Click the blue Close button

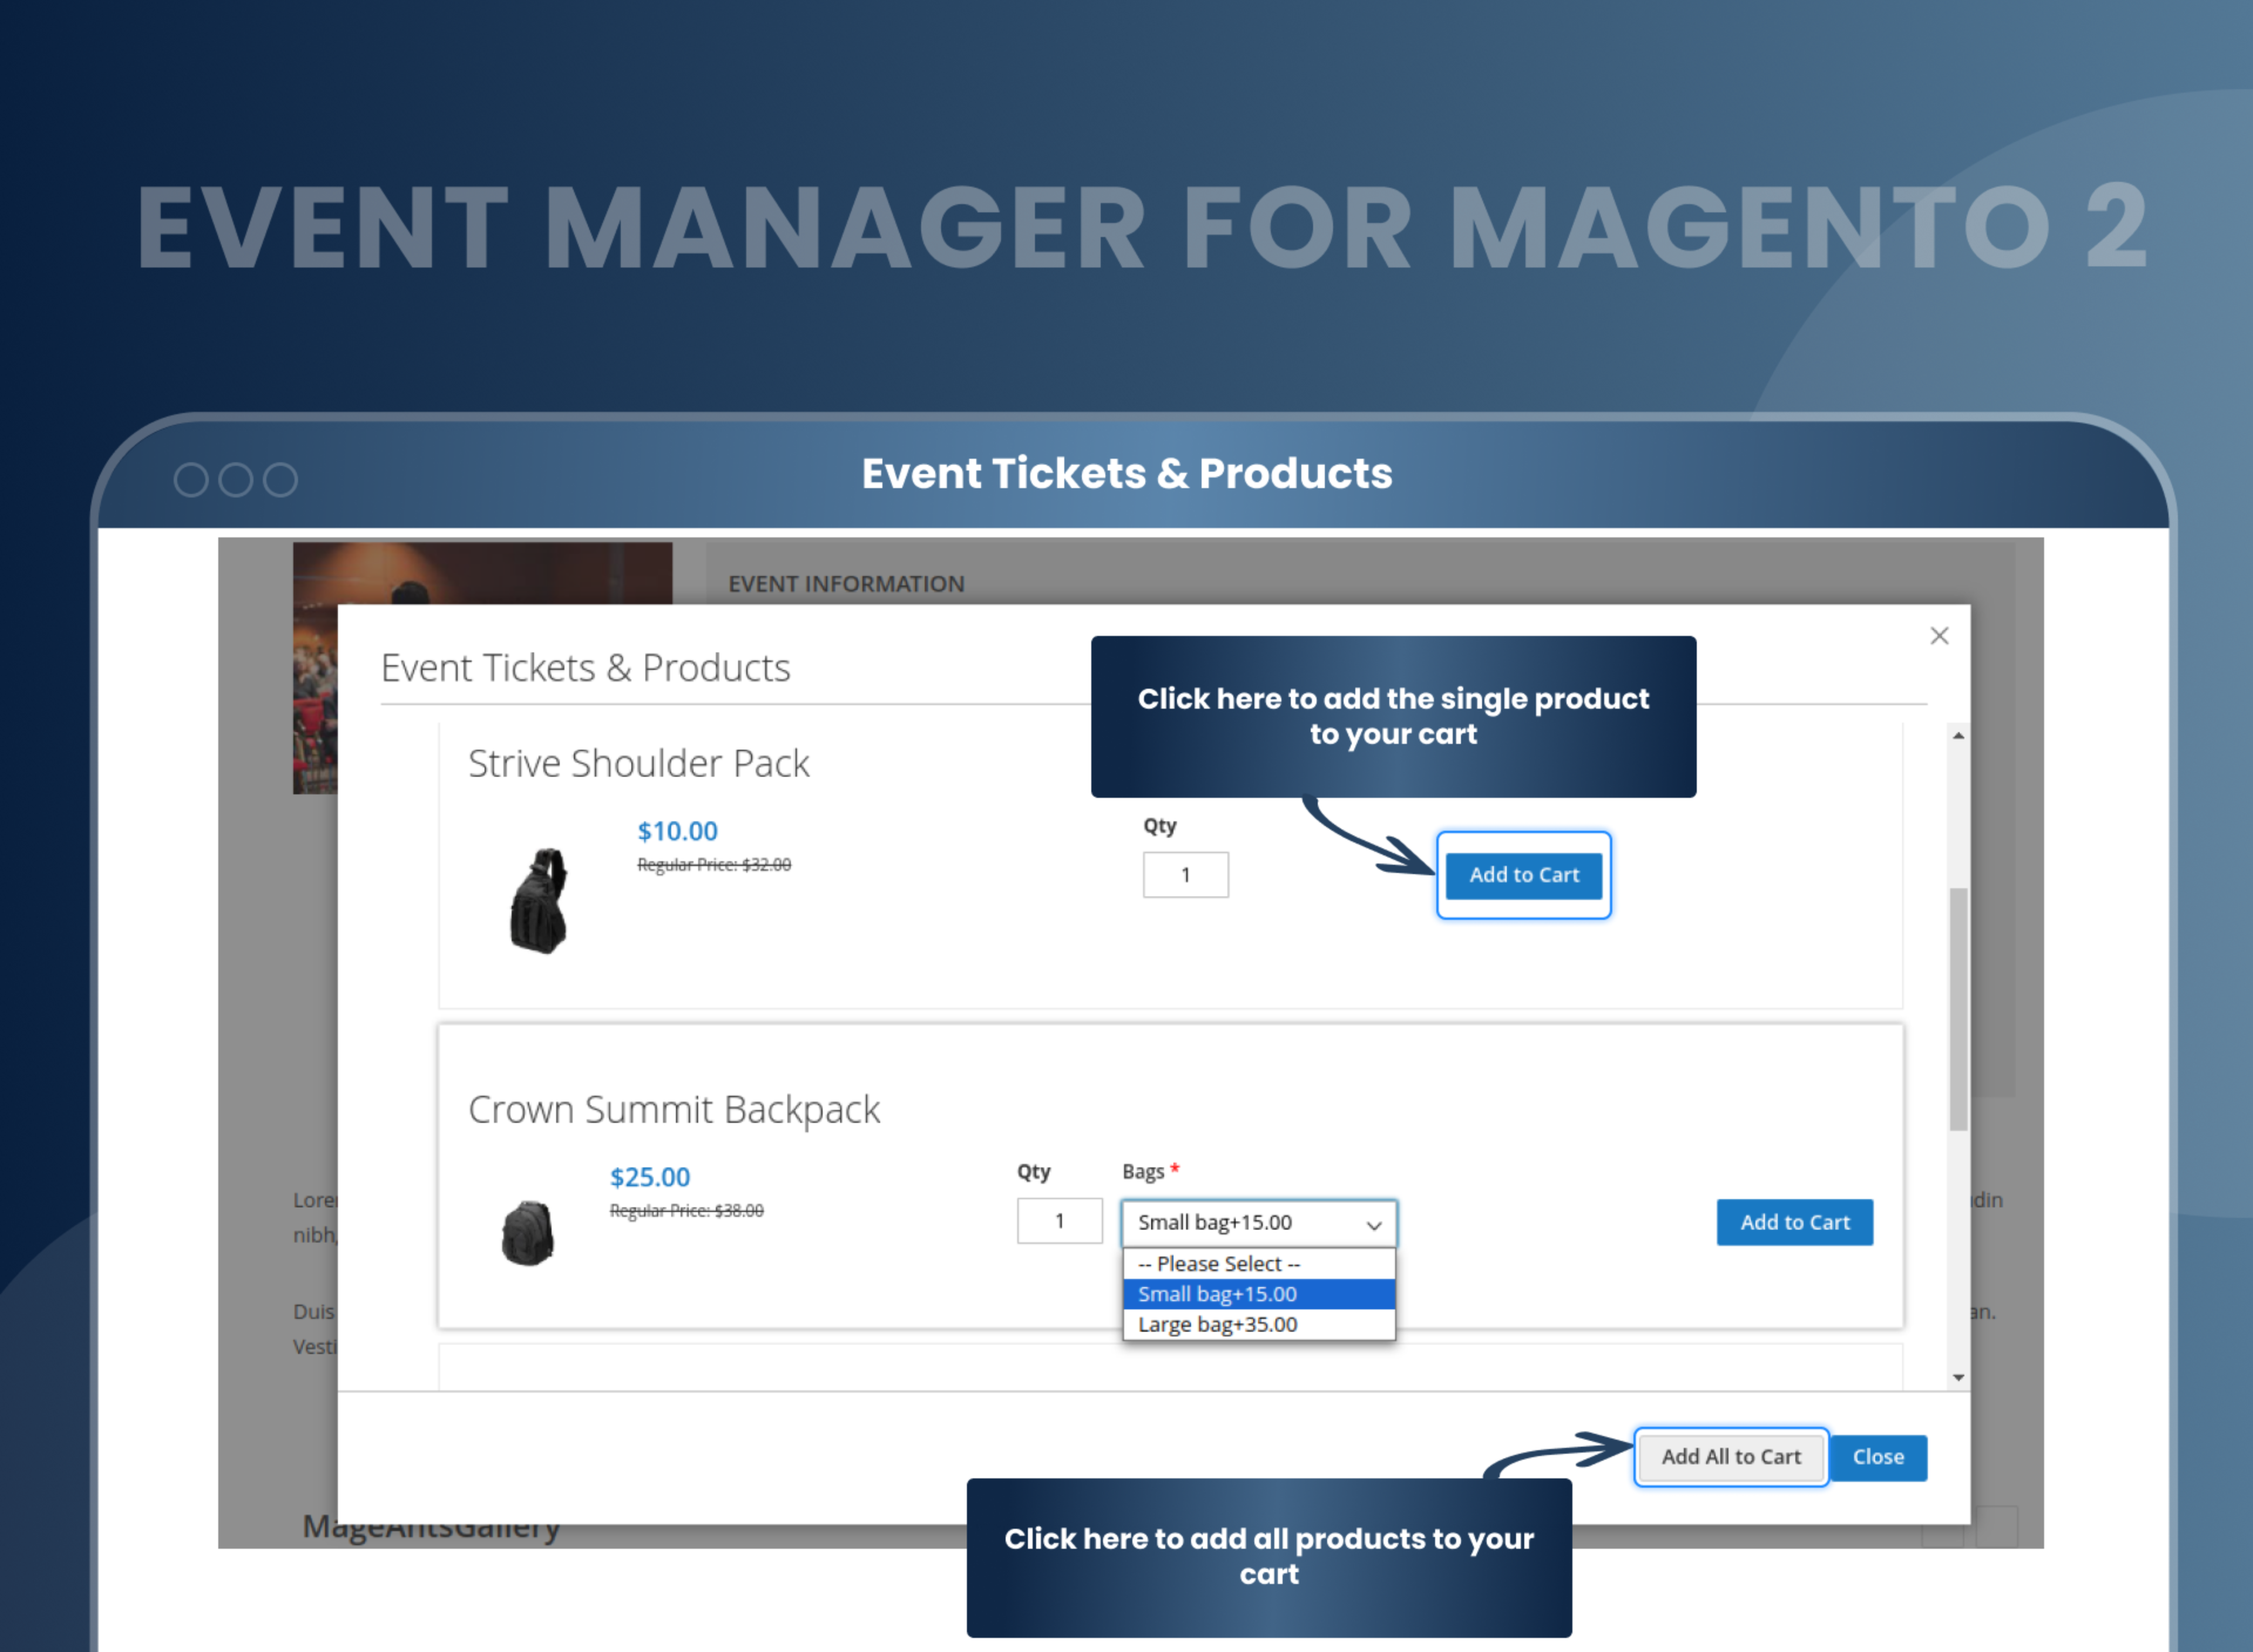tap(1878, 1457)
